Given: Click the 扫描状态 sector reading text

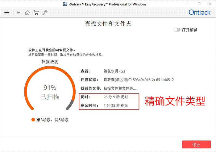Looking at the screenshot, I should (x=139, y=80).
